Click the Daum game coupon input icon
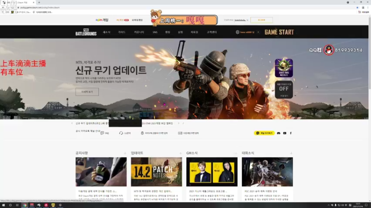 180,133
